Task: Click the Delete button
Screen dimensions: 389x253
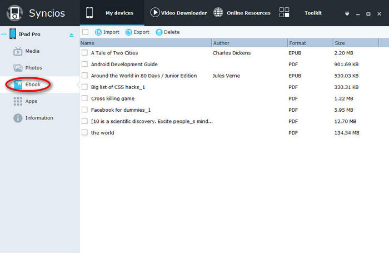Action: click(x=167, y=32)
